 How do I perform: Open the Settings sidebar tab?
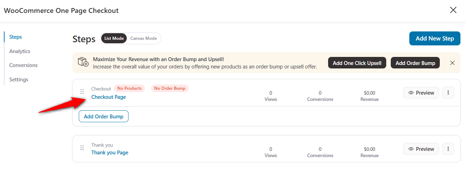pos(19,79)
